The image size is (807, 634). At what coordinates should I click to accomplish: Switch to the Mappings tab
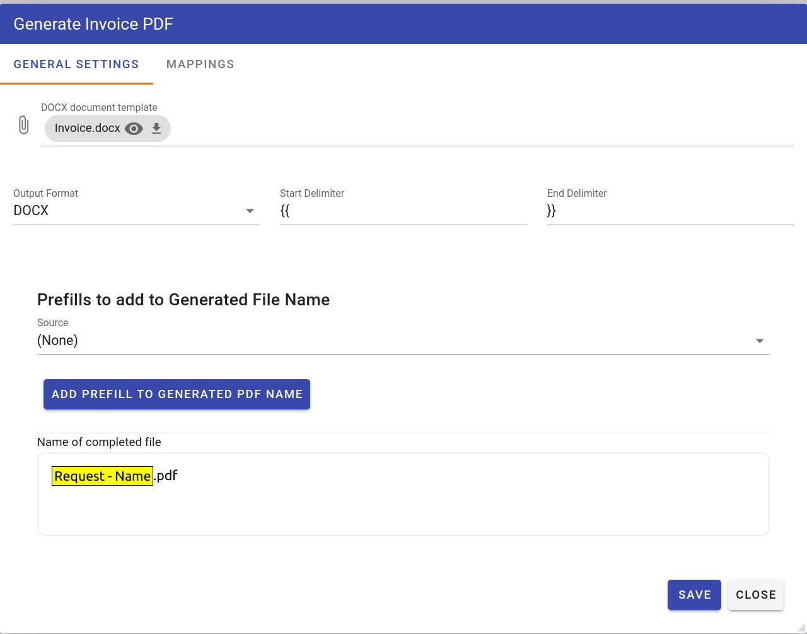(x=200, y=64)
